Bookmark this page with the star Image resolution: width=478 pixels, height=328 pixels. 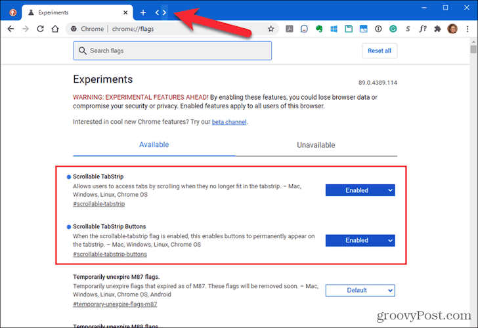tap(271, 29)
